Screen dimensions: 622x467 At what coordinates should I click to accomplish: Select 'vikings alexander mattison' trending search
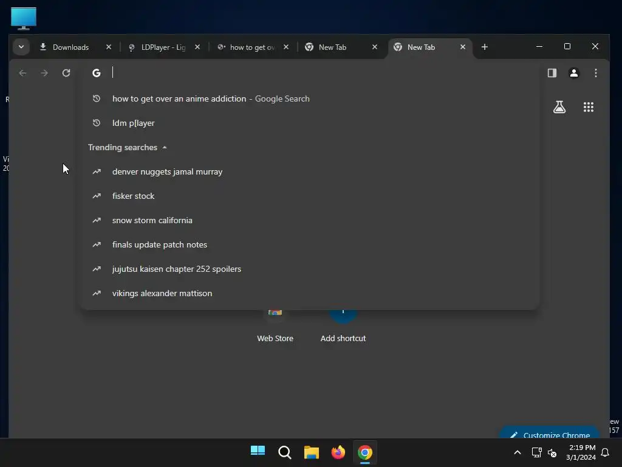click(x=310, y=294)
